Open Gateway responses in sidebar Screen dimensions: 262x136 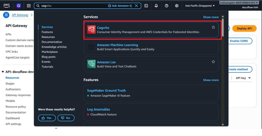point(18,95)
